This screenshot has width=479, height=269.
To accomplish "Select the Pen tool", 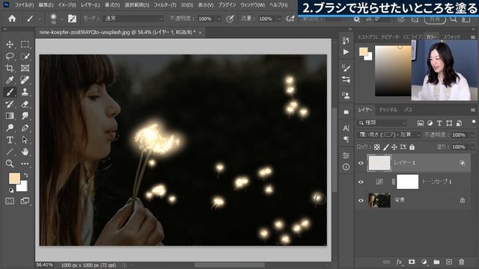I will click(25, 128).
